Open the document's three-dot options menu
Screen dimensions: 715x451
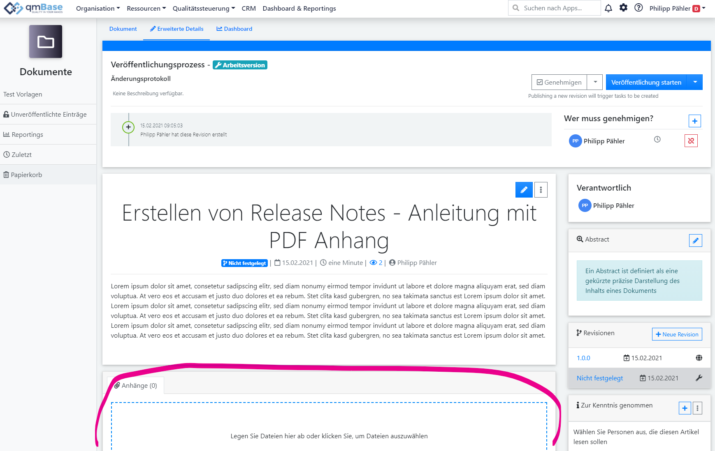tap(541, 190)
